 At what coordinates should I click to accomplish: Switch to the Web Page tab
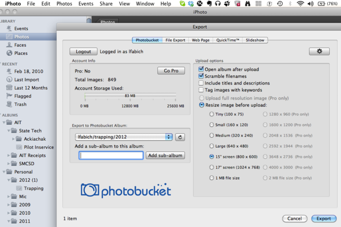200,40
